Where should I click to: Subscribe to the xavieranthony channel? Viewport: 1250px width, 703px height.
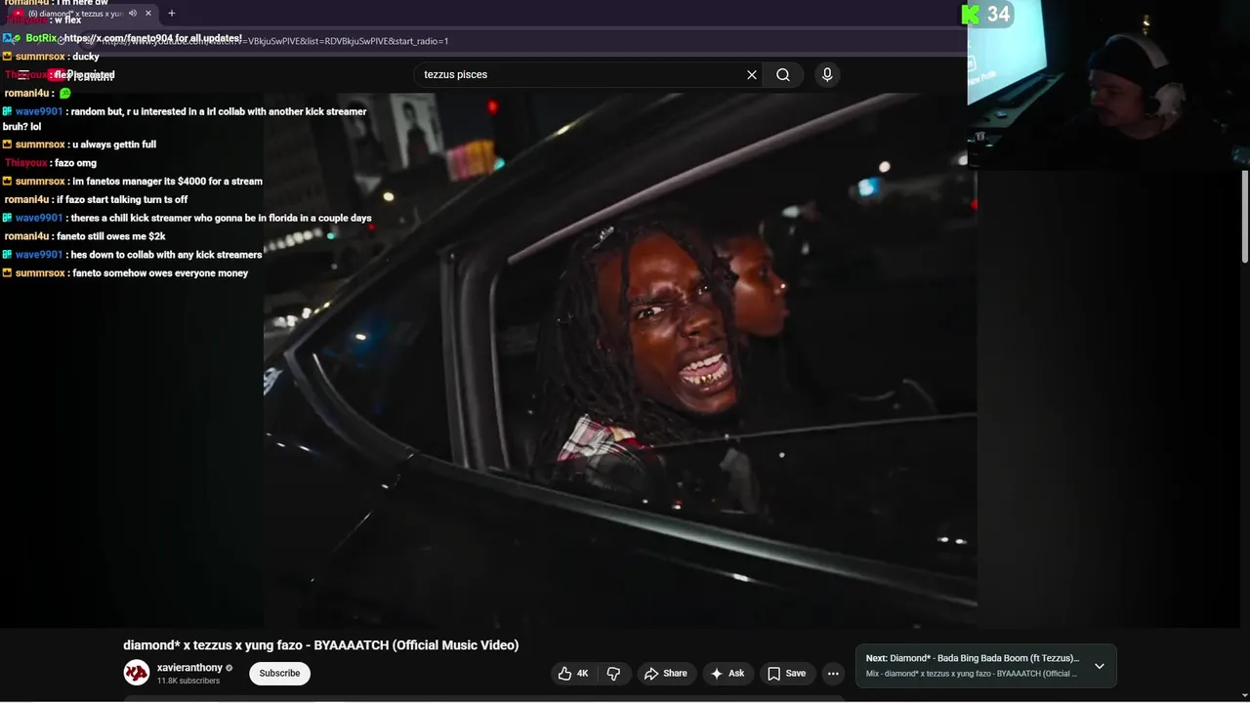click(279, 674)
